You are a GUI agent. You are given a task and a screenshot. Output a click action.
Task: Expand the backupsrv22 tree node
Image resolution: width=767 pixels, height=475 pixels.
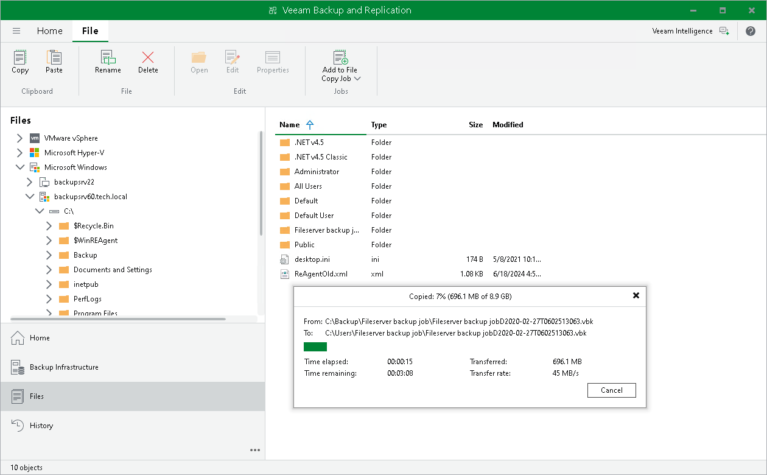coord(30,182)
